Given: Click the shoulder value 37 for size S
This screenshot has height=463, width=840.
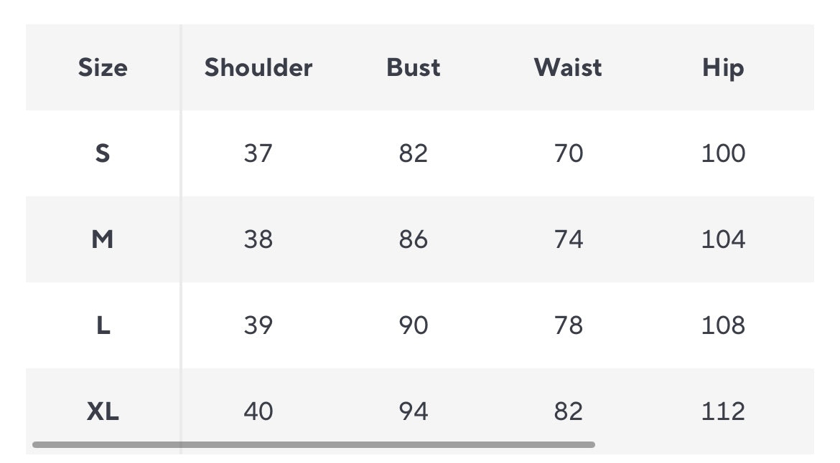Looking at the screenshot, I should 258,153.
